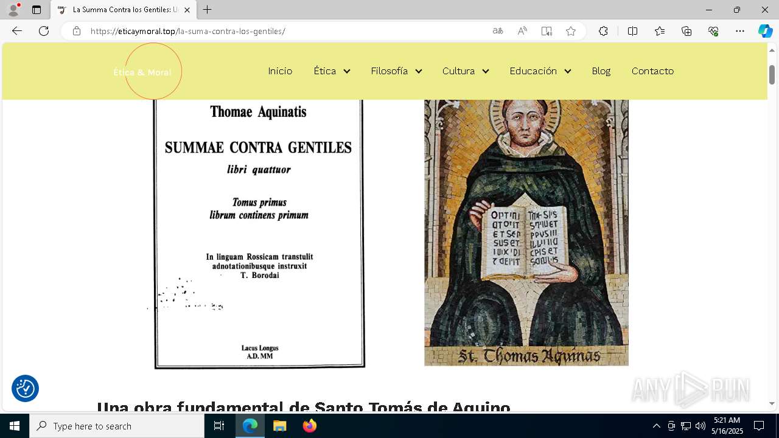This screenshot has width=779, height=438.
Task: Open browser Extensions menu
Action: 603,31
